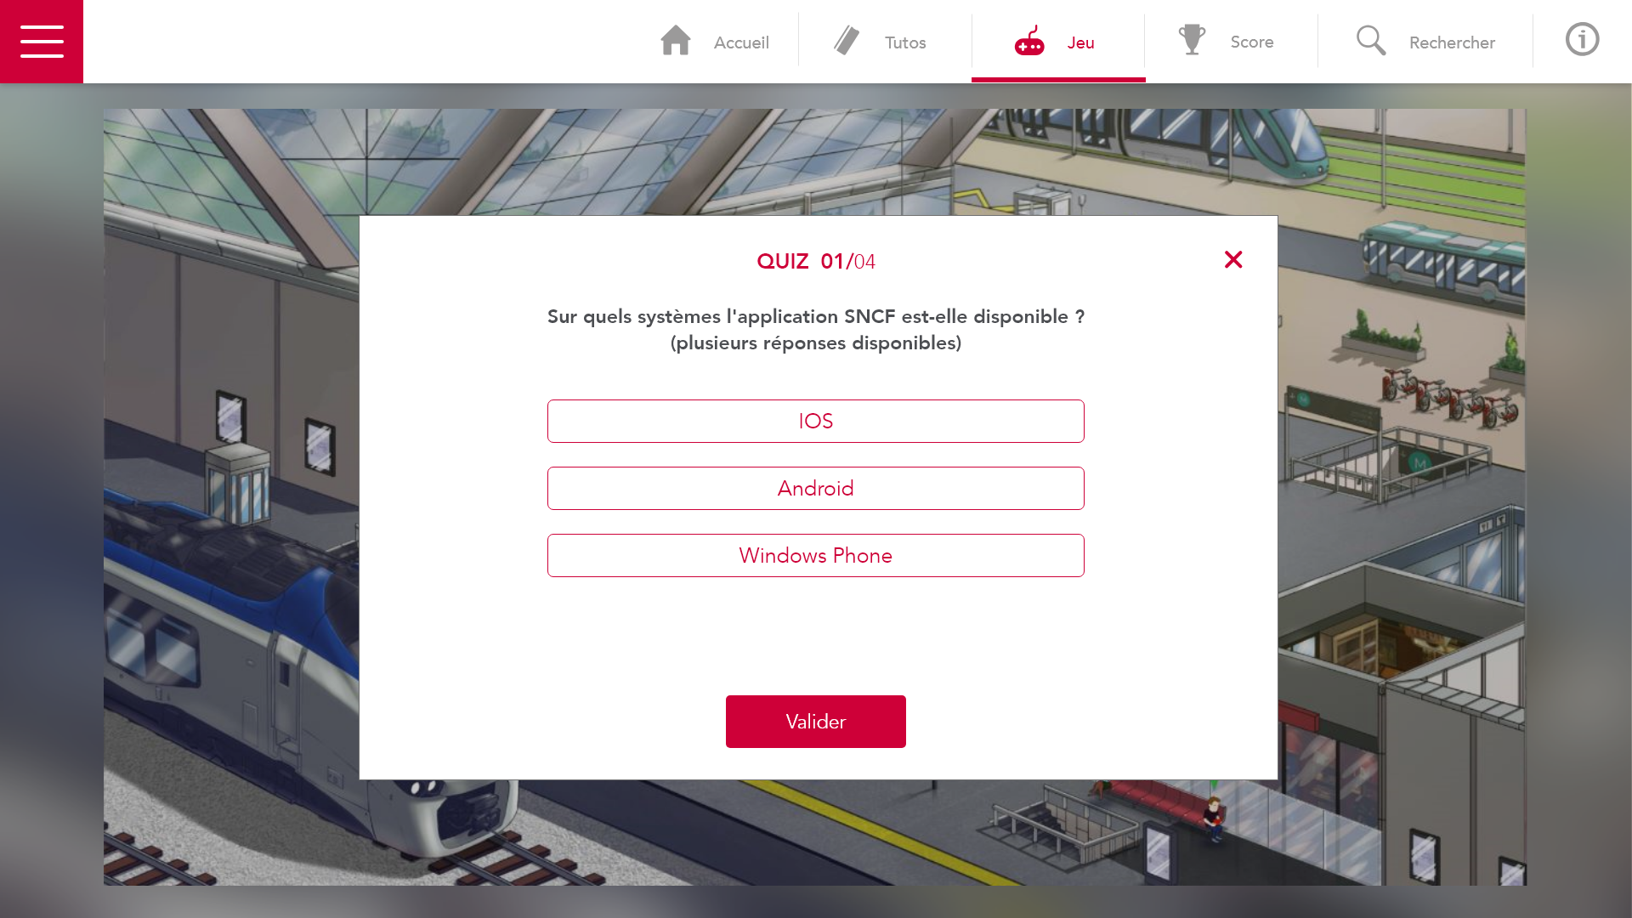Click the Valider button

coord(816,721)
